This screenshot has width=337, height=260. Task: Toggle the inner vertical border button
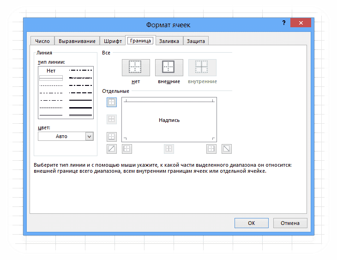[168, 149]
